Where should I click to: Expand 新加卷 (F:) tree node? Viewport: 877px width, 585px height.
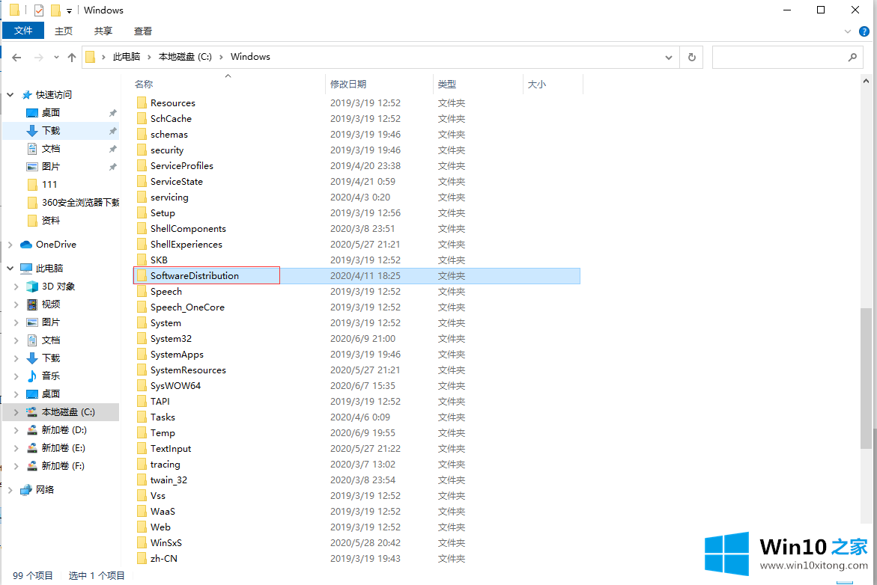point(16,466)
